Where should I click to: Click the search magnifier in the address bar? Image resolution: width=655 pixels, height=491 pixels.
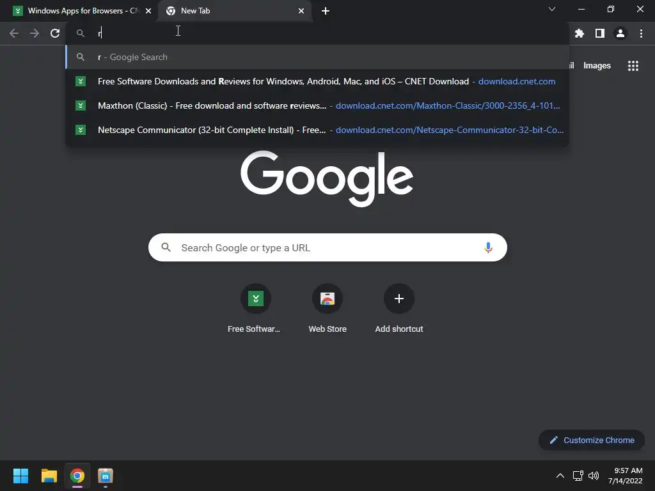(x=81, y=33)
